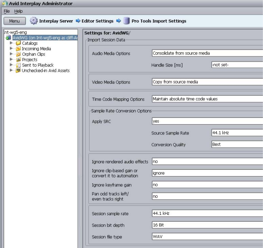Screen dimensions: 263x248
Task: Click the Orphan Clips folder icon
Action: [18, 54]
